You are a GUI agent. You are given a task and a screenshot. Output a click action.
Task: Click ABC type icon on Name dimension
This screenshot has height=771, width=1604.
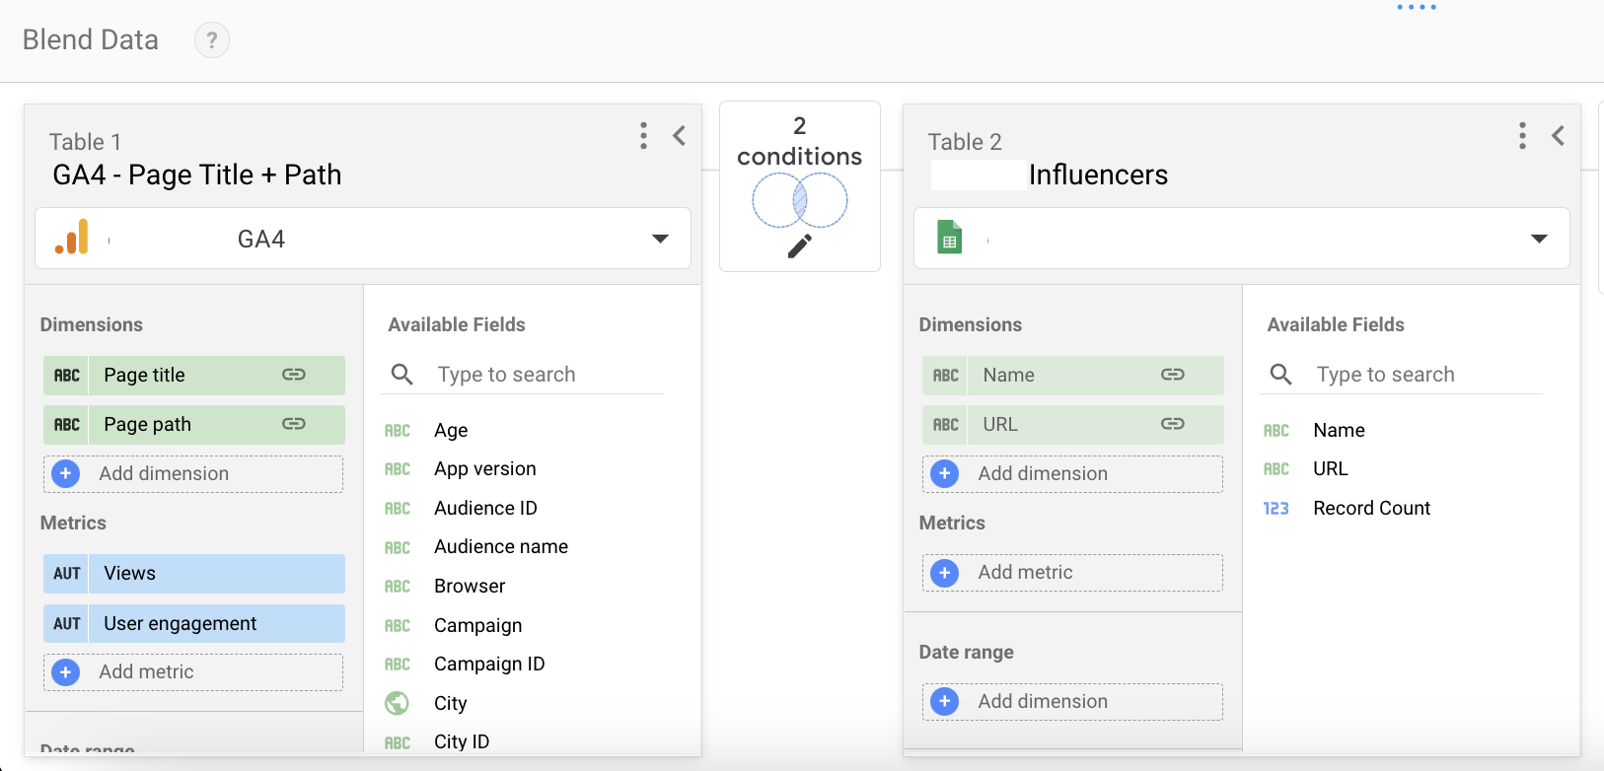point(945,376)
